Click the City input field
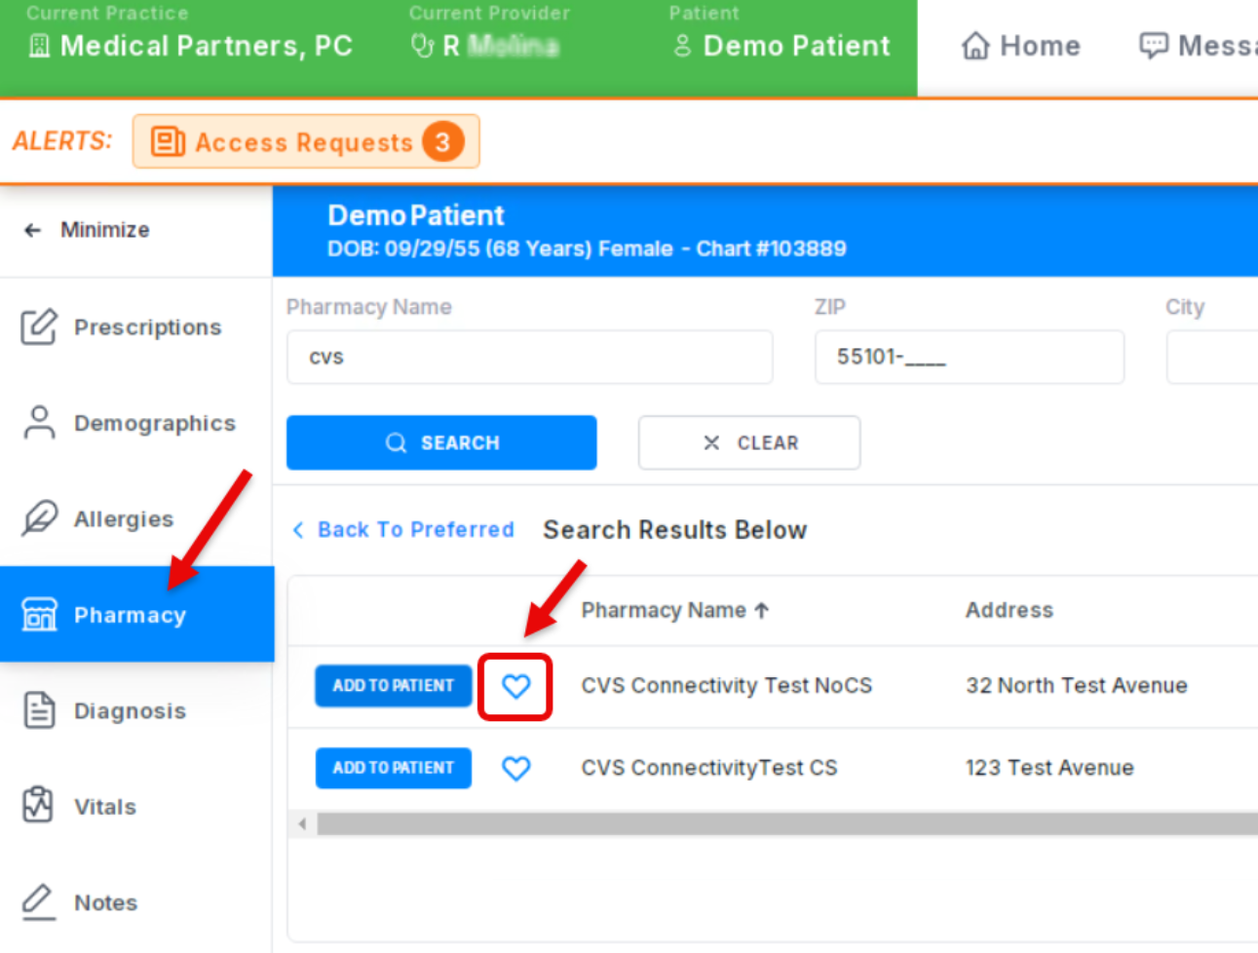Screen dimensions: 1258x953 coord(1212,357)
